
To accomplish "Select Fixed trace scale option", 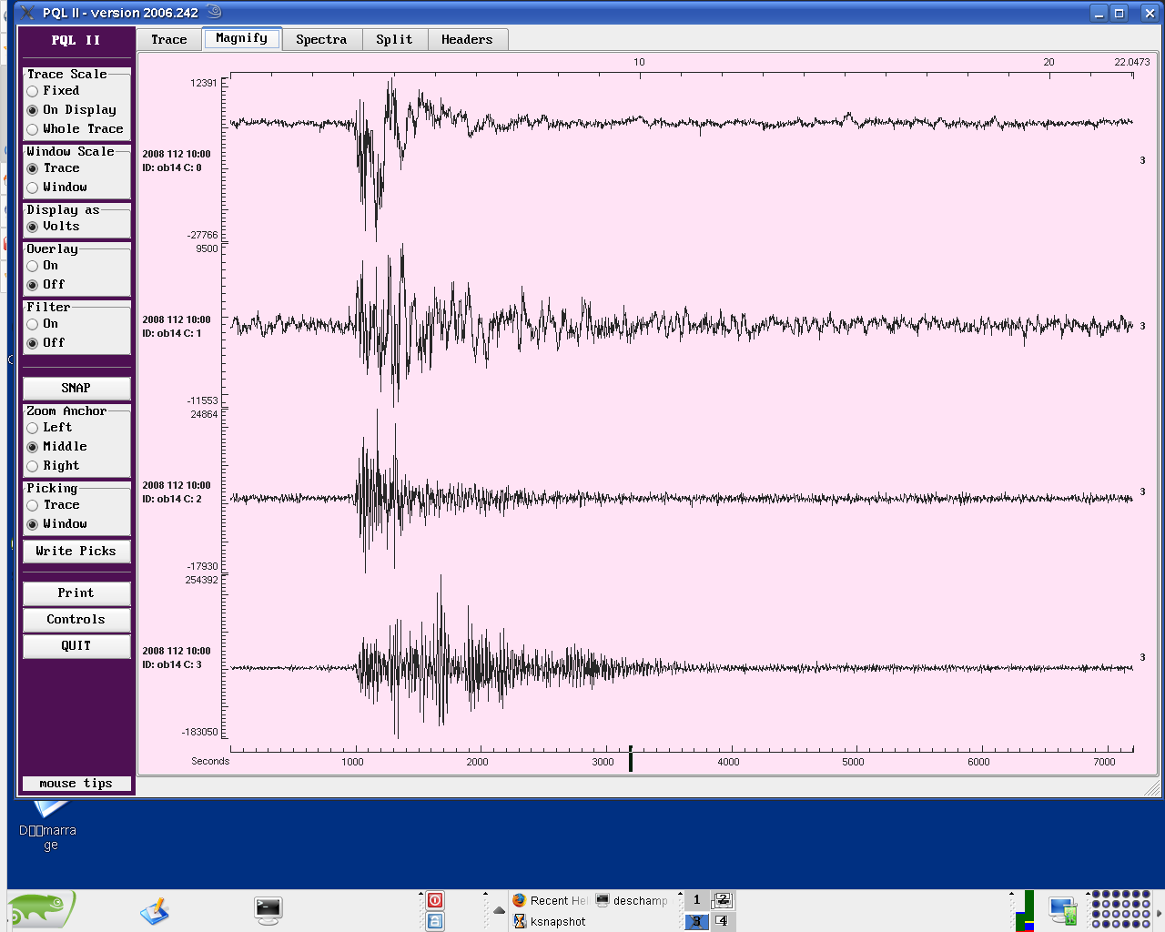I will [x=33, y=91].
